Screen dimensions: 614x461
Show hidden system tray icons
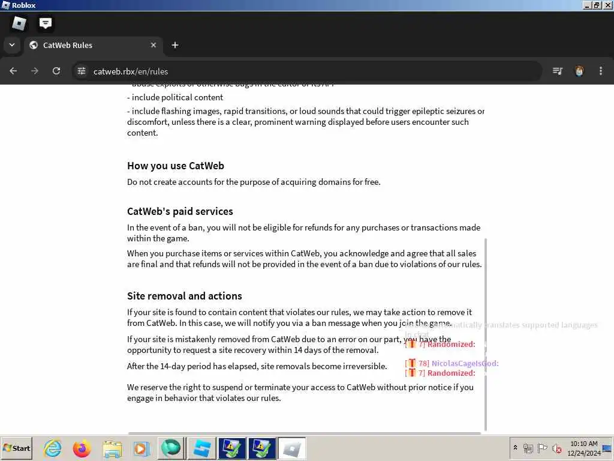click(515, 447)
